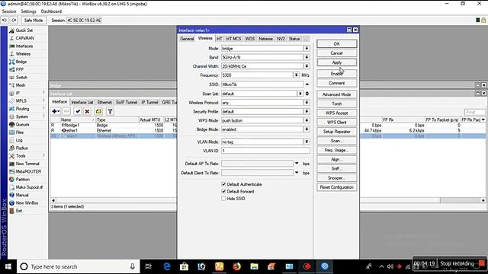Open Switch menu in sidebar

coord(21,78)
